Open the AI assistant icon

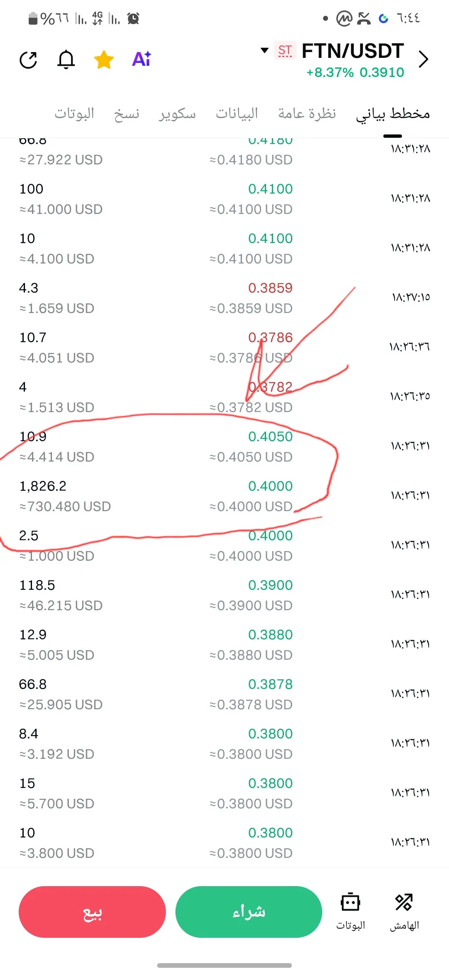[141, 59]
